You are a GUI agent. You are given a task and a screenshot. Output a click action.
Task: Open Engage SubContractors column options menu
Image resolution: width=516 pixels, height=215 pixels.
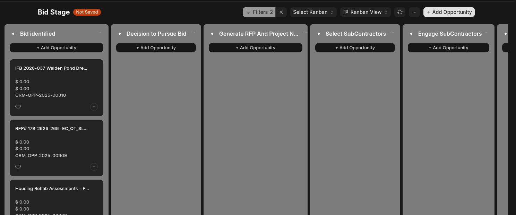[x=487, y=33]
